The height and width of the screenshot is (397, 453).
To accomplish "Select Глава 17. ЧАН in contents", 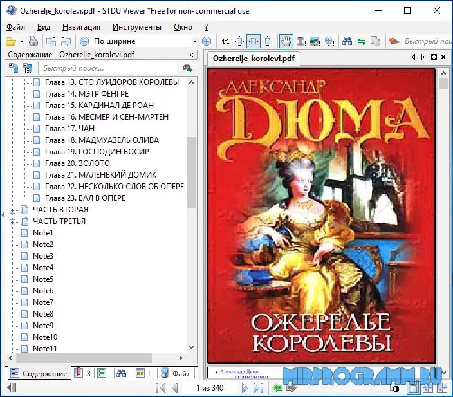I will [x=69, y=129].
